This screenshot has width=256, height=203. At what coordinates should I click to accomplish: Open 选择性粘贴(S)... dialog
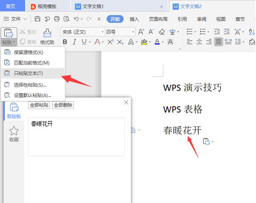tap(33, 85)
